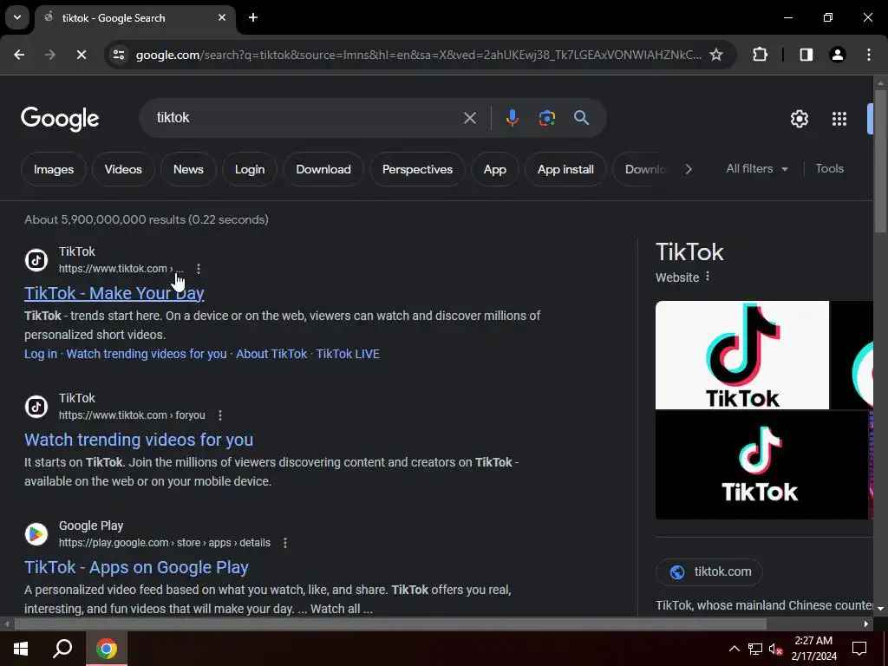Viewport: 888px width, 666px height.
Task: Start voice search with the microphone
Action: point(512,118)
